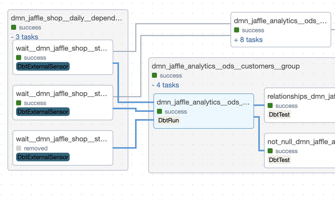Click status square of topmost wait sensor task
This screenshot has width=335, height=203.
coord(19,58)
